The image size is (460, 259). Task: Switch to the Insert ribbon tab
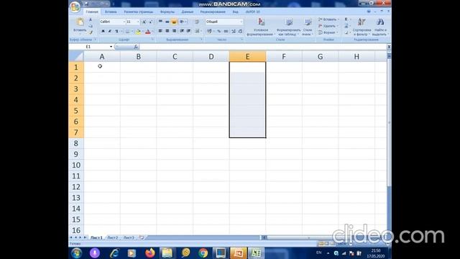point(111,12)
